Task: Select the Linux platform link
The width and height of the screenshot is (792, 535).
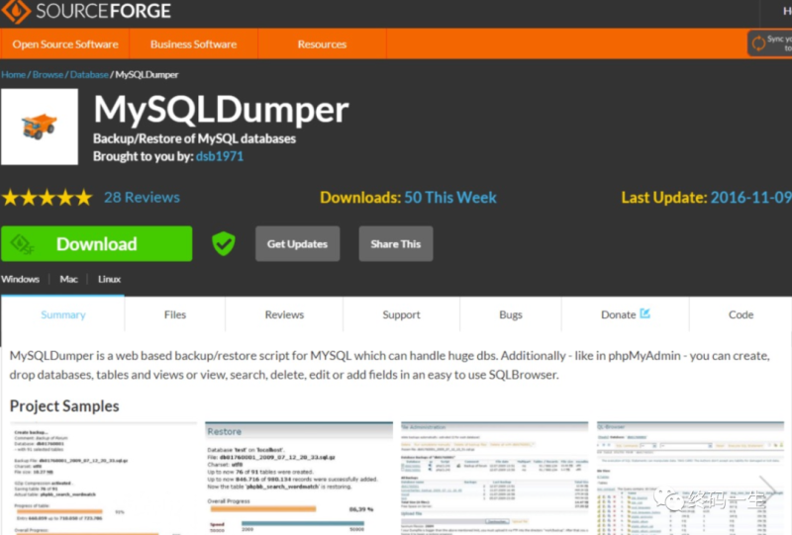Action: pyautogui.click(x=109, y=279)
